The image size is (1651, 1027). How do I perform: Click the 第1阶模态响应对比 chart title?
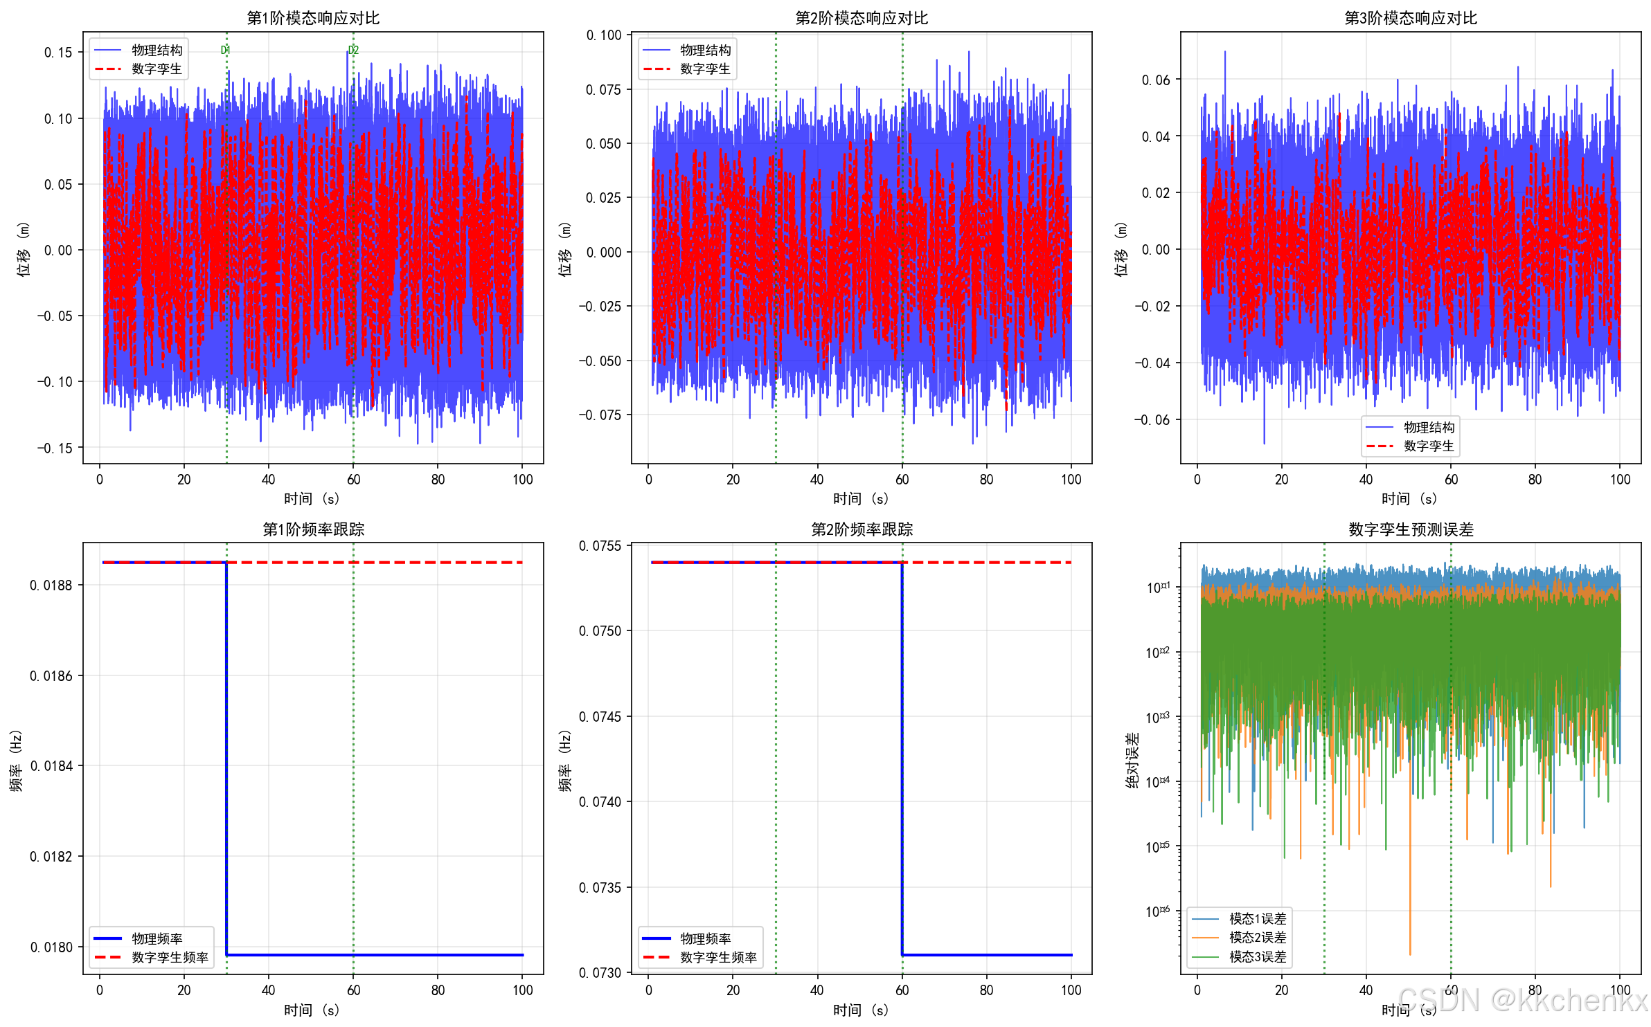(313, 18)
